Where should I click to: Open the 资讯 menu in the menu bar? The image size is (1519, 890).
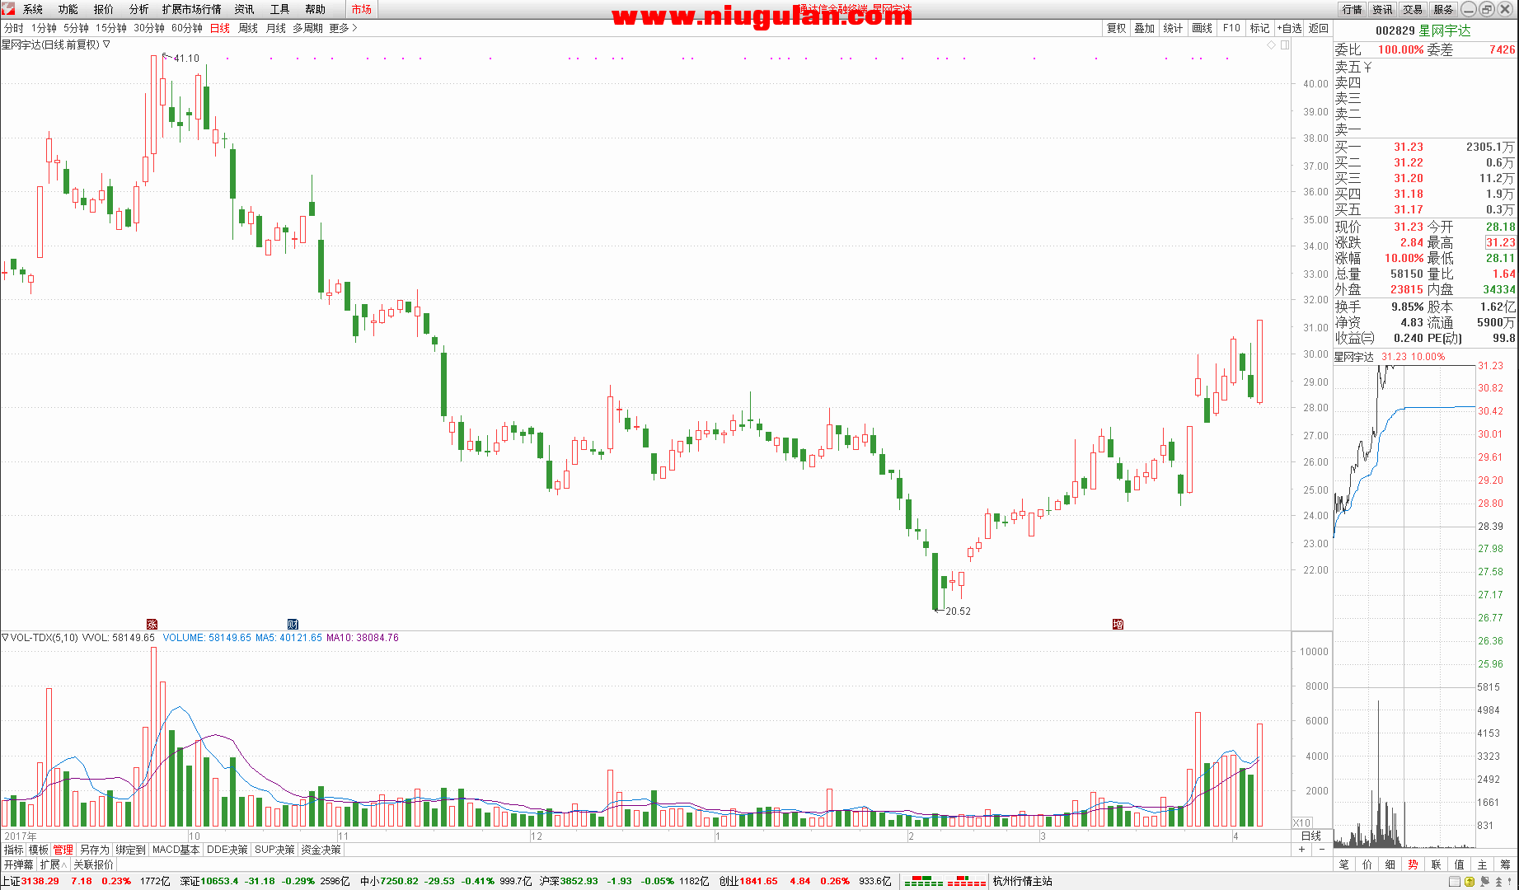coord(245,9)
